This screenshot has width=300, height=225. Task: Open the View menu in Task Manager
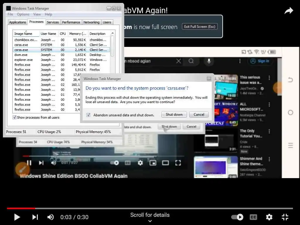coord(37,14)
